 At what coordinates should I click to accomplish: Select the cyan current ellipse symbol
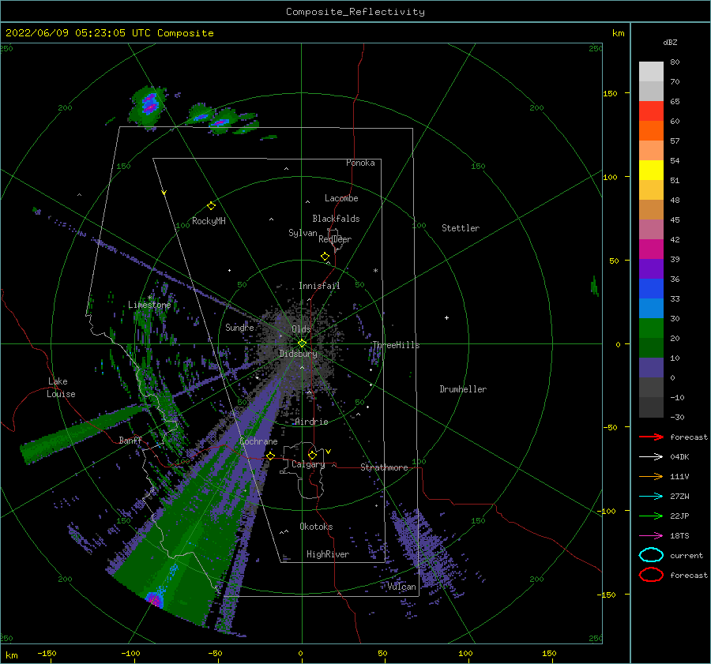(651, 555)
